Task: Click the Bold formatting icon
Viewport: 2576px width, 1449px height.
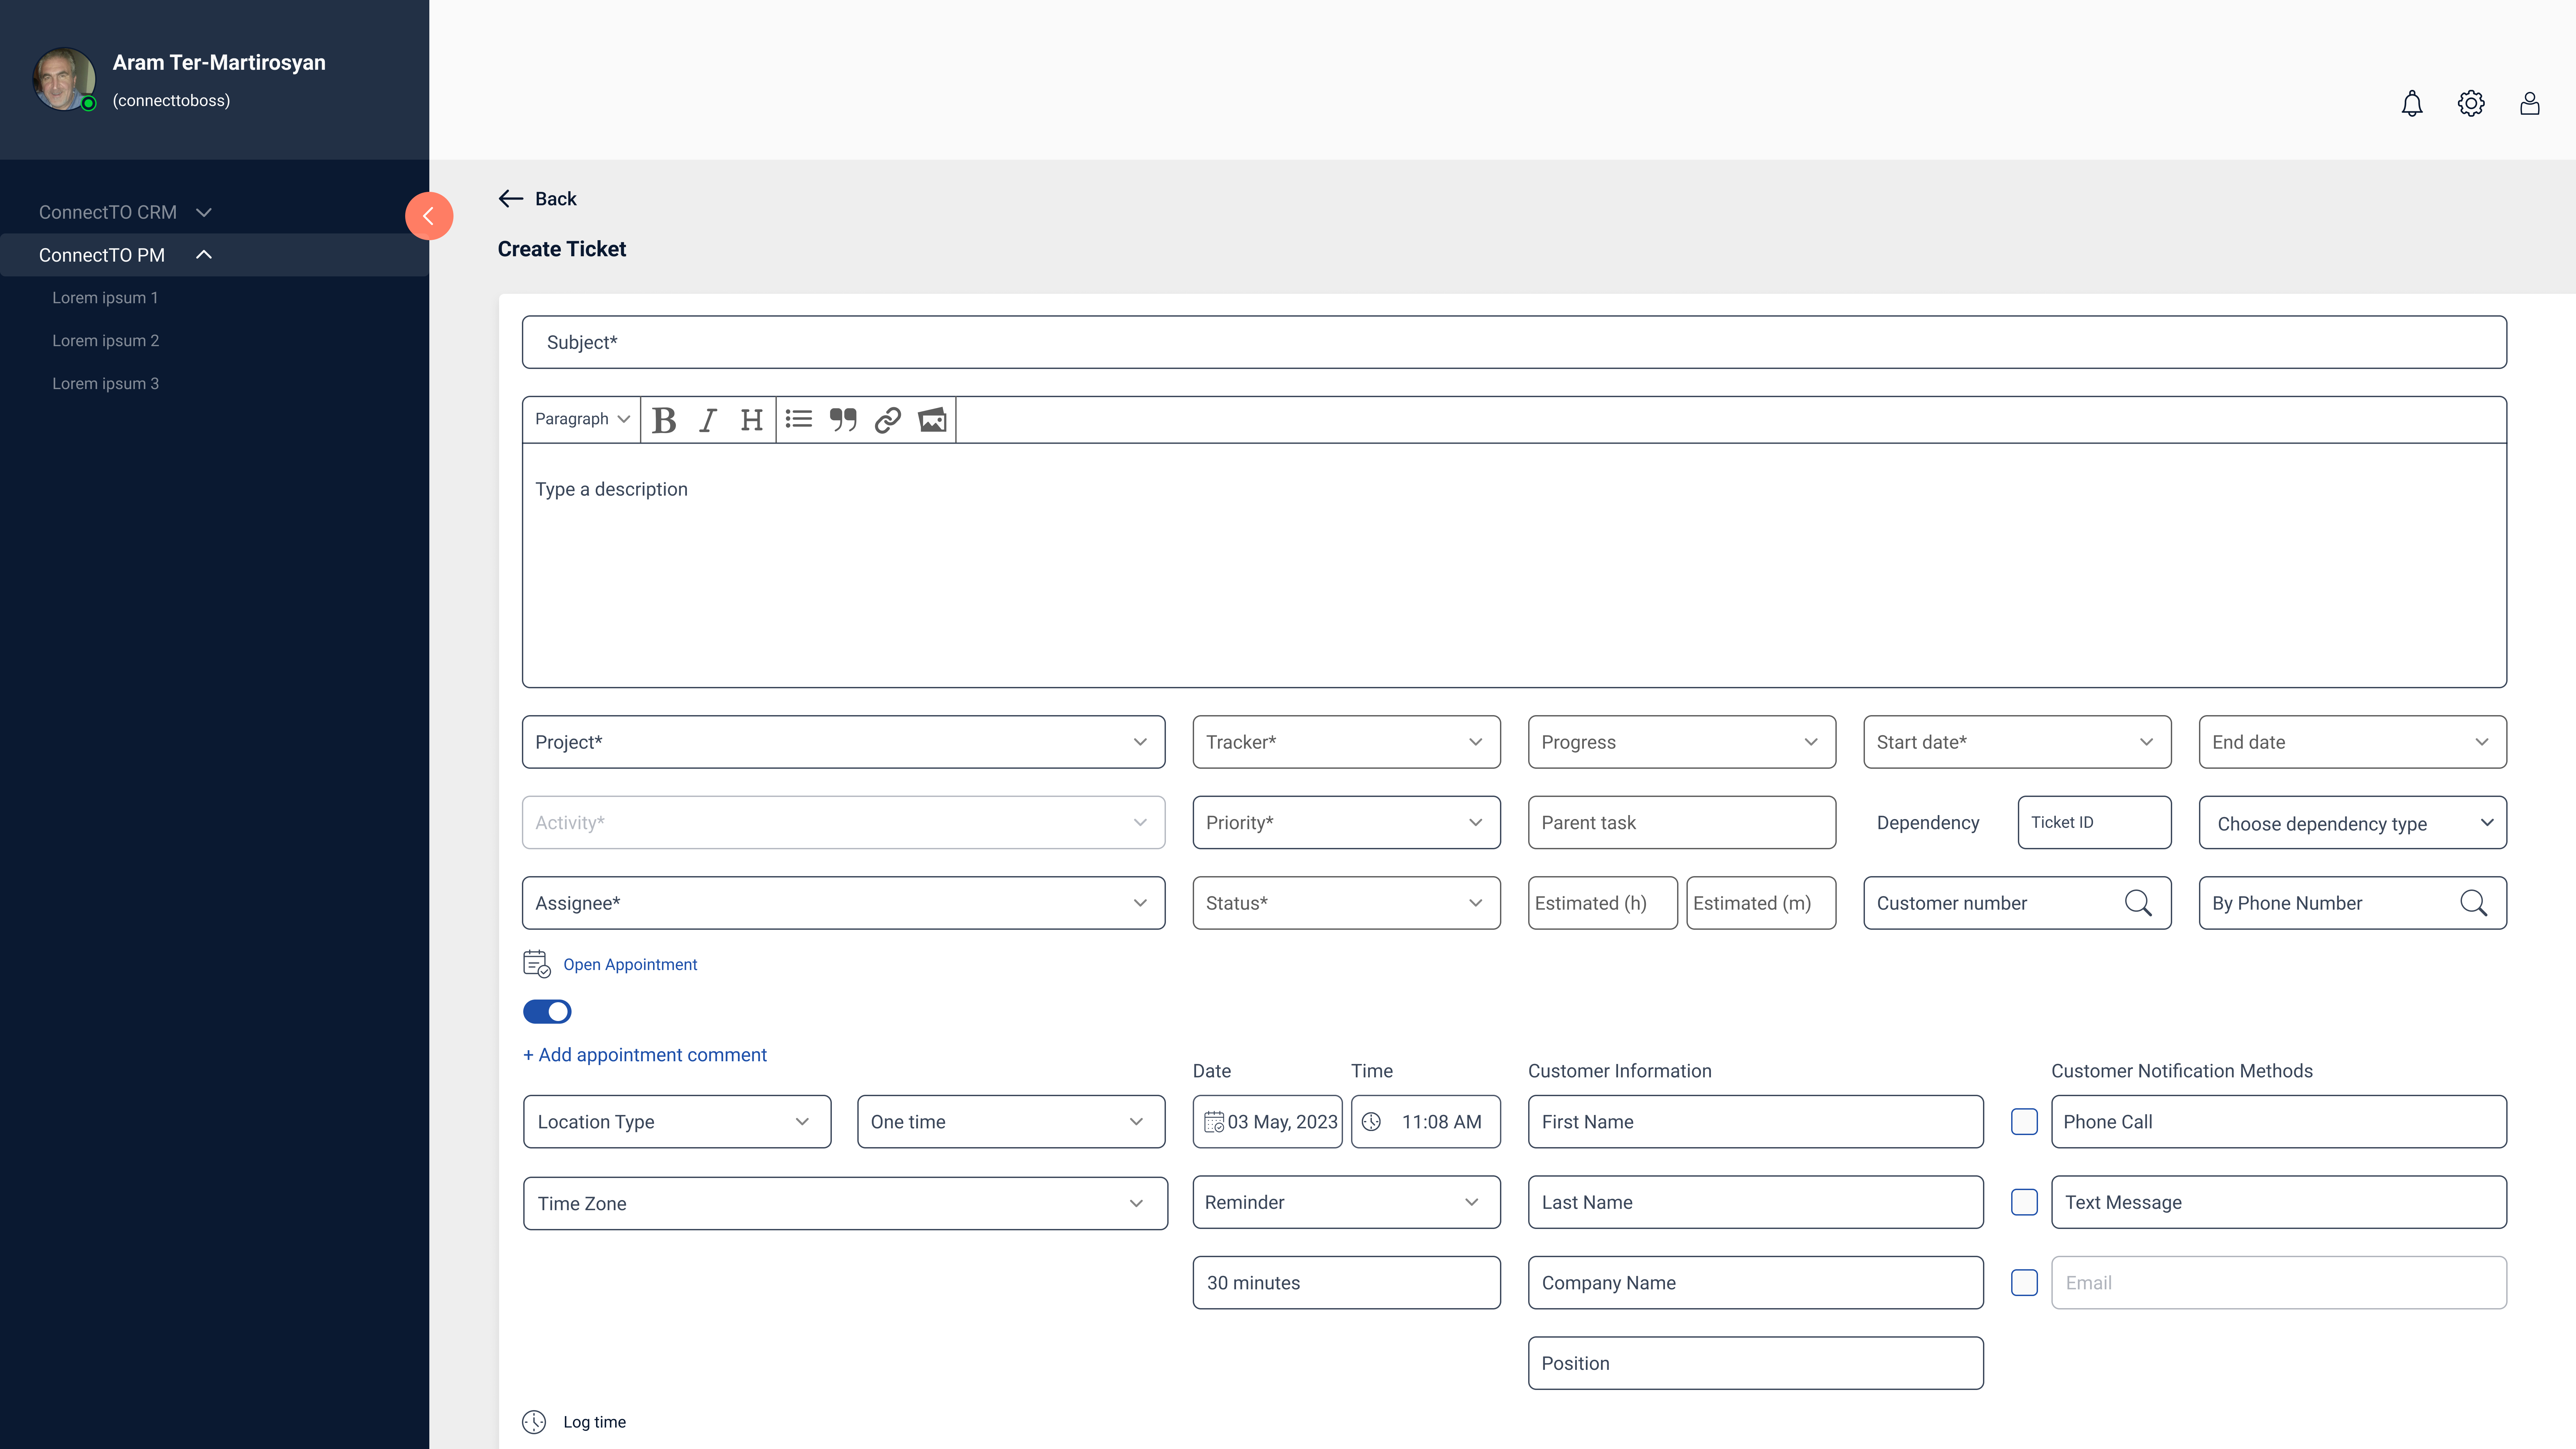Action: tap(664, 420)
